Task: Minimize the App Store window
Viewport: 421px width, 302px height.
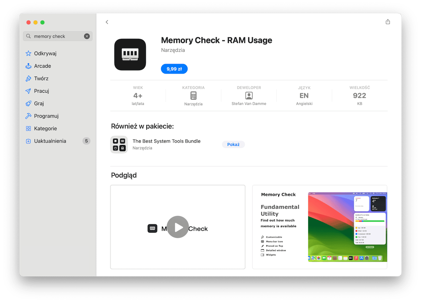Action: tap(35, 22)
